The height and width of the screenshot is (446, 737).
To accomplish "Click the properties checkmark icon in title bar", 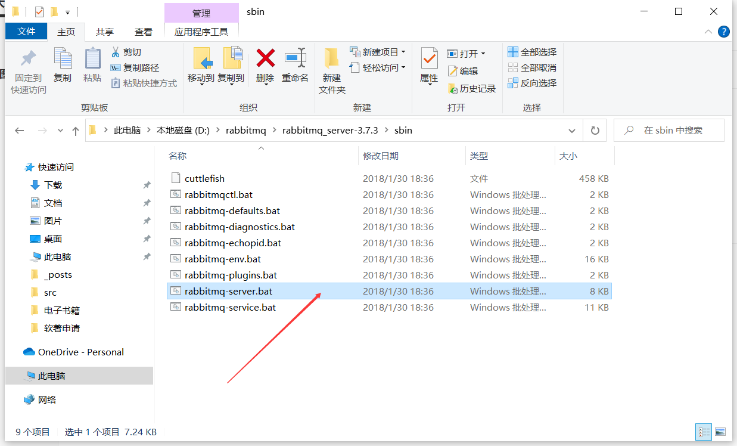I will 39,12.
